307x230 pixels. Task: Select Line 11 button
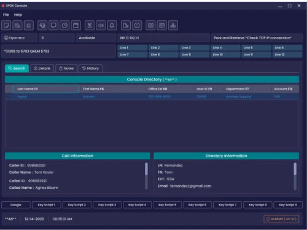coord(256,55)
